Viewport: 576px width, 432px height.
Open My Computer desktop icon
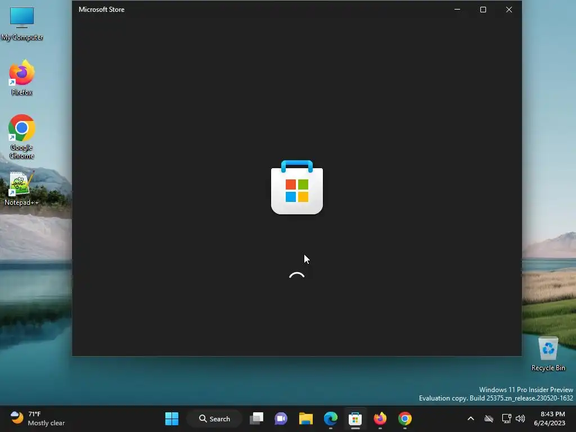(22, 23)
